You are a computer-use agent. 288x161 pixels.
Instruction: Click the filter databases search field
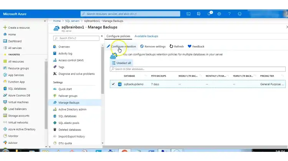coord(198,69)
